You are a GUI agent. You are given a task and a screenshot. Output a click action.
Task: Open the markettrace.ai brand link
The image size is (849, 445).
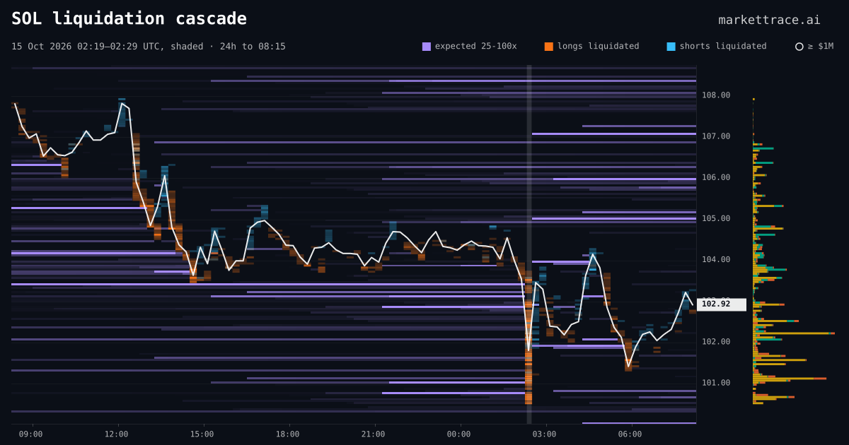769,20
